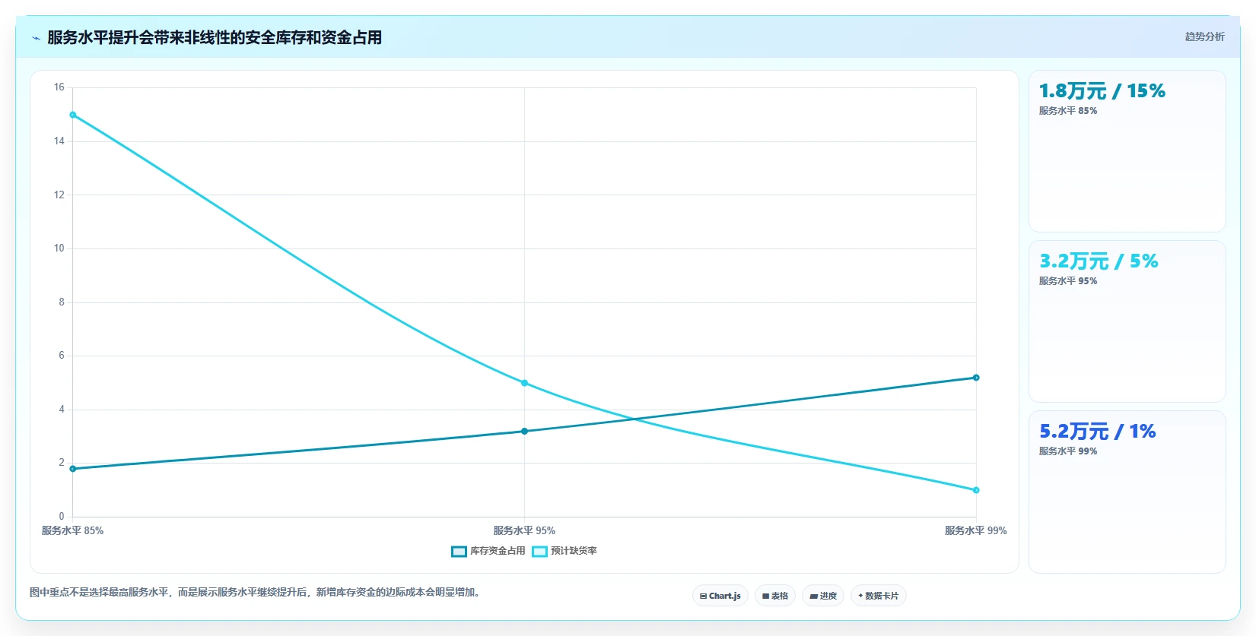Open the 1.8万元 / 15% card

1127,151
